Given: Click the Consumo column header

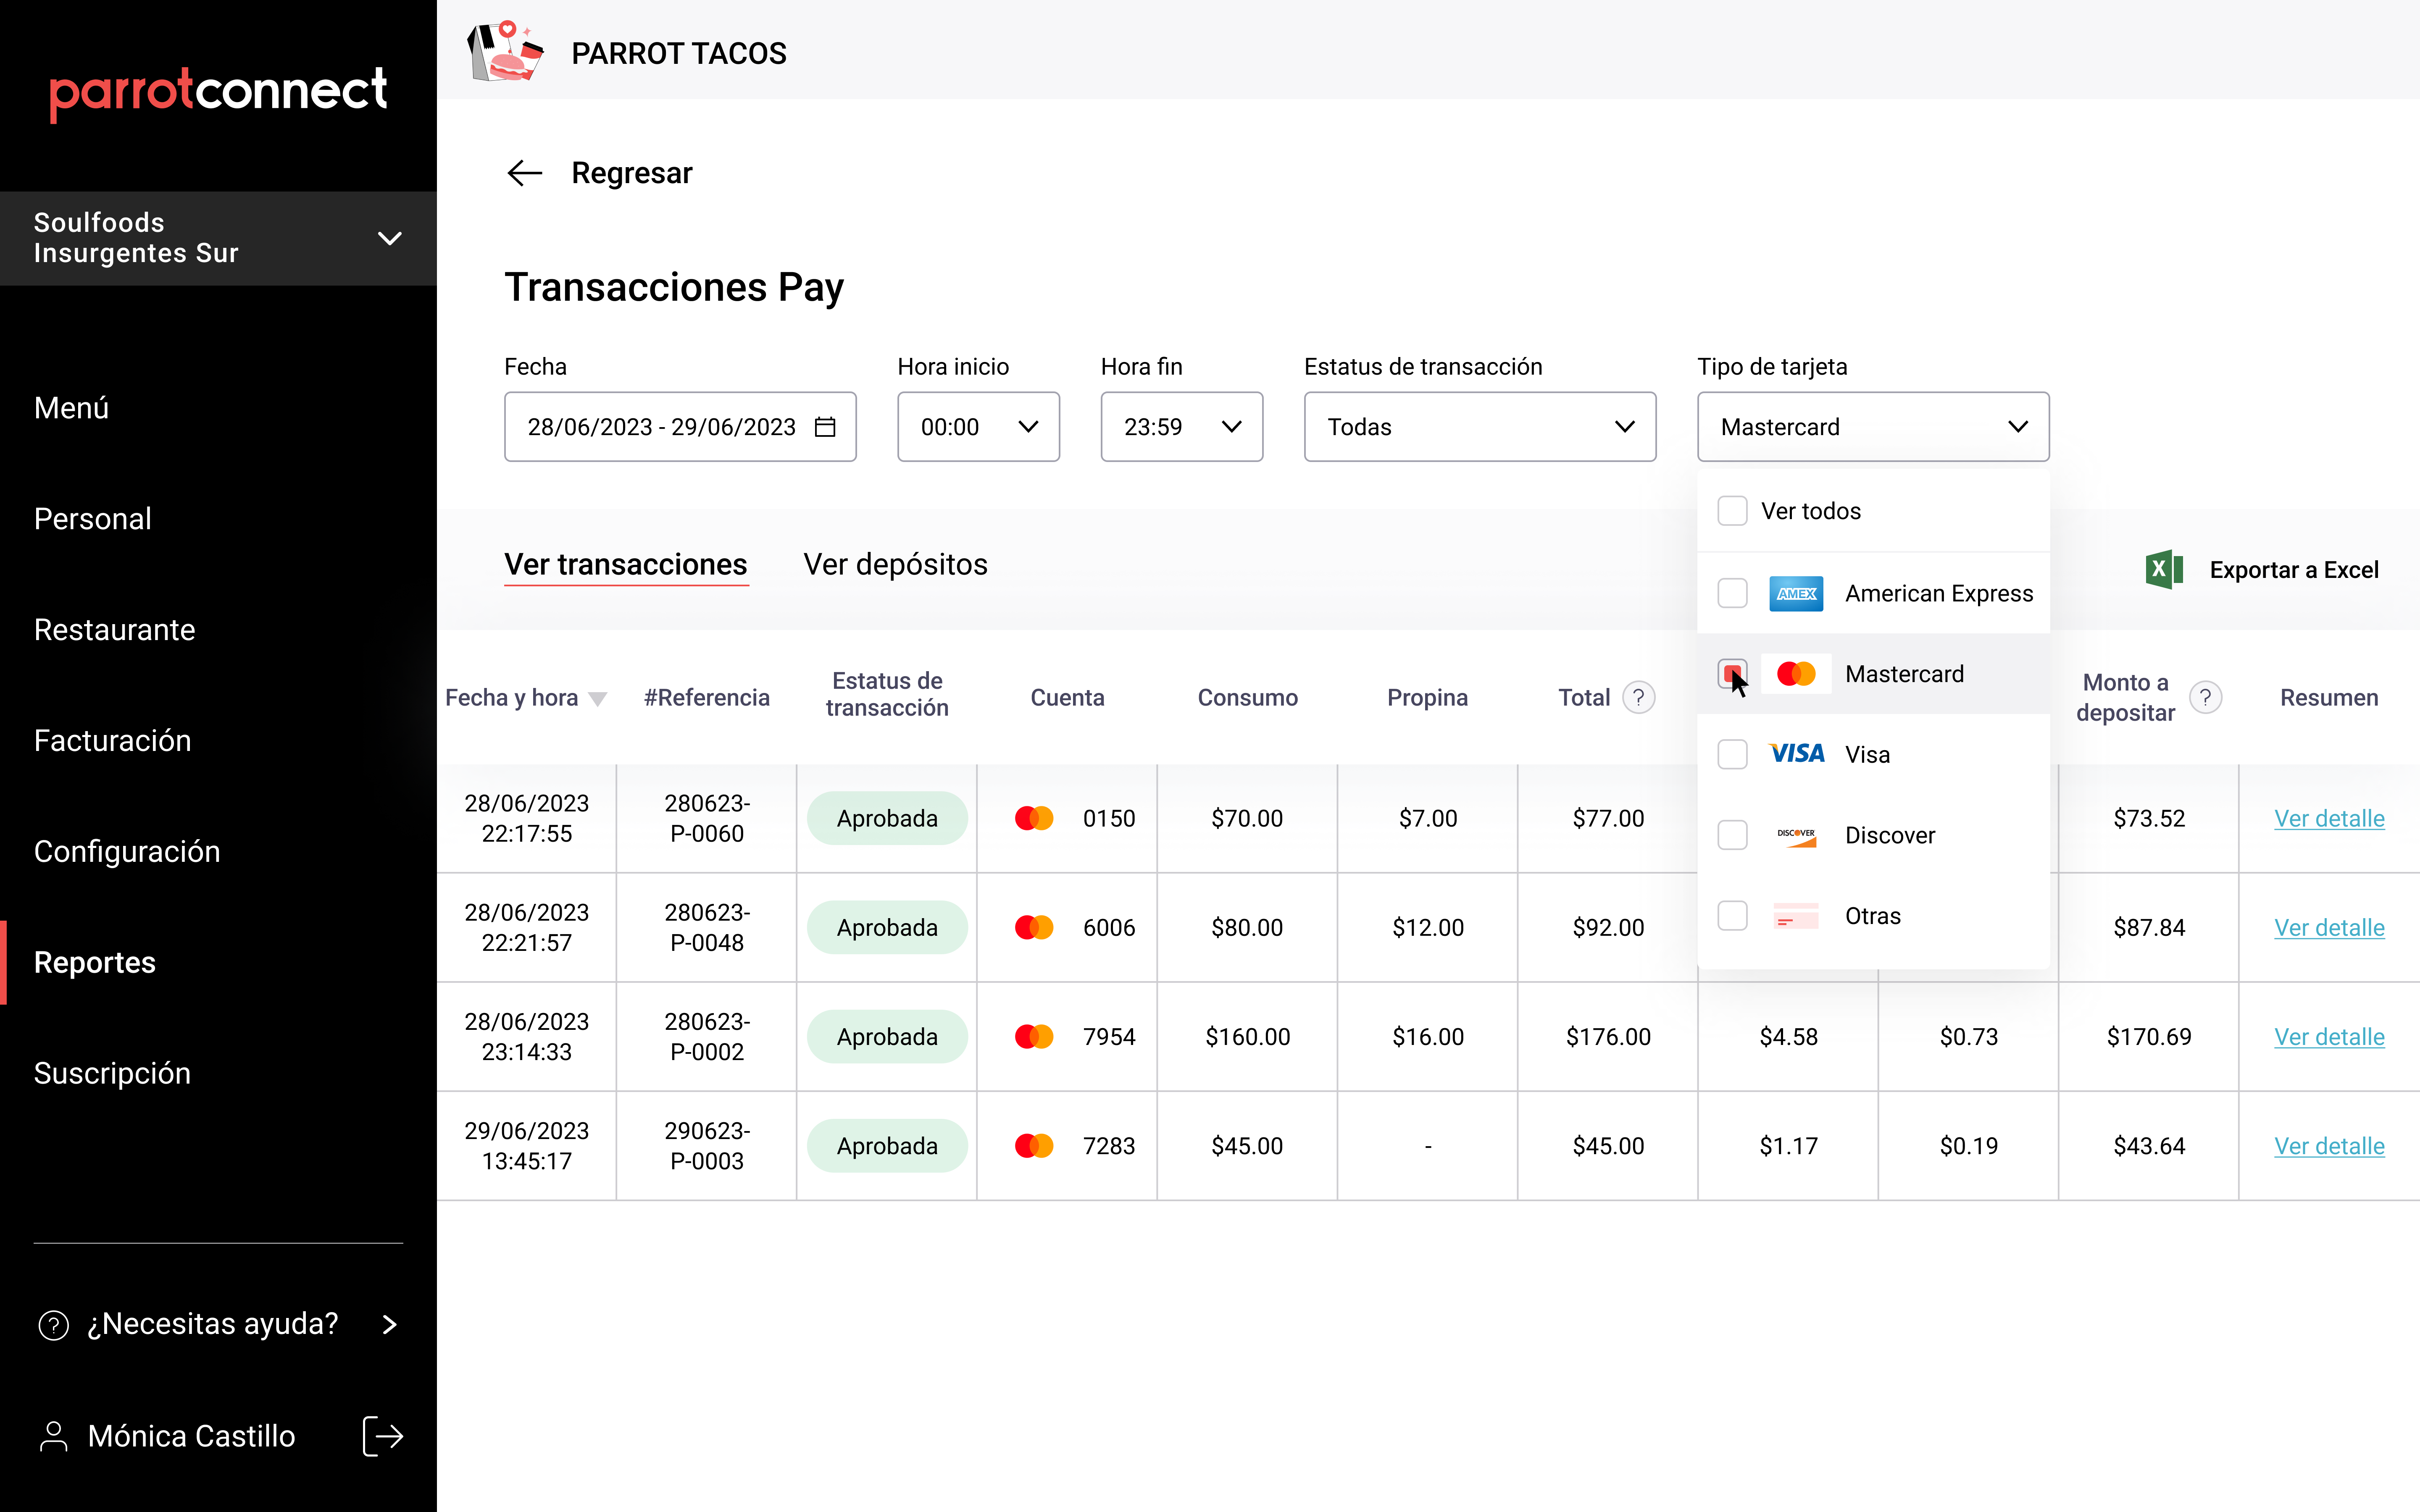Looking at the screenshot, I should [1247, 697].
